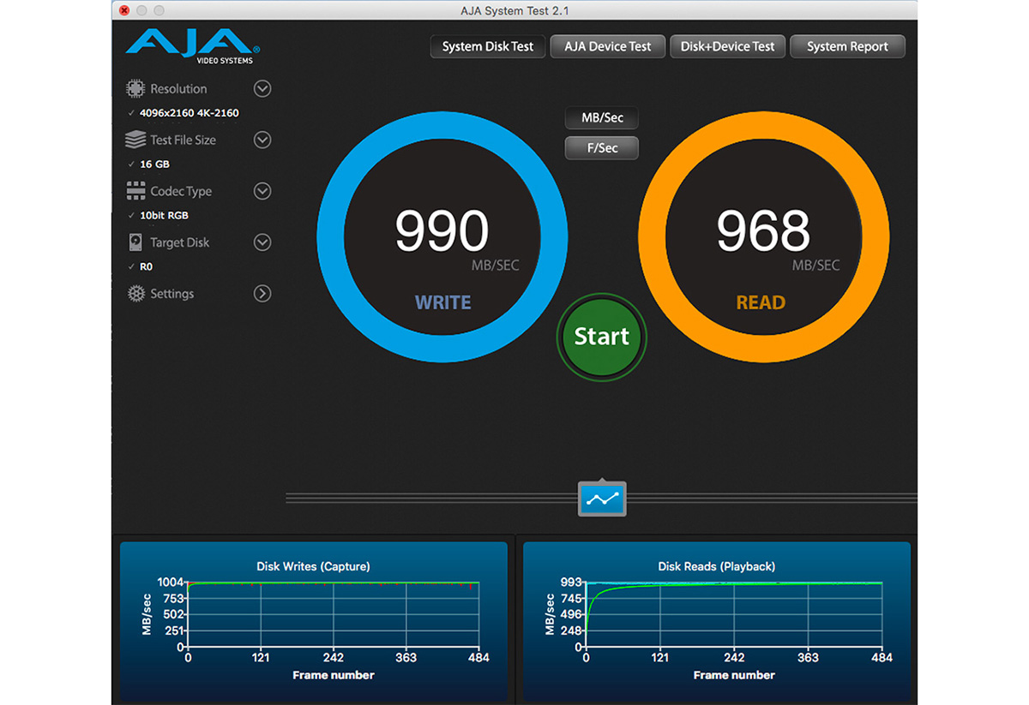Expand the Target Disk dropdown

click(262, 242)
